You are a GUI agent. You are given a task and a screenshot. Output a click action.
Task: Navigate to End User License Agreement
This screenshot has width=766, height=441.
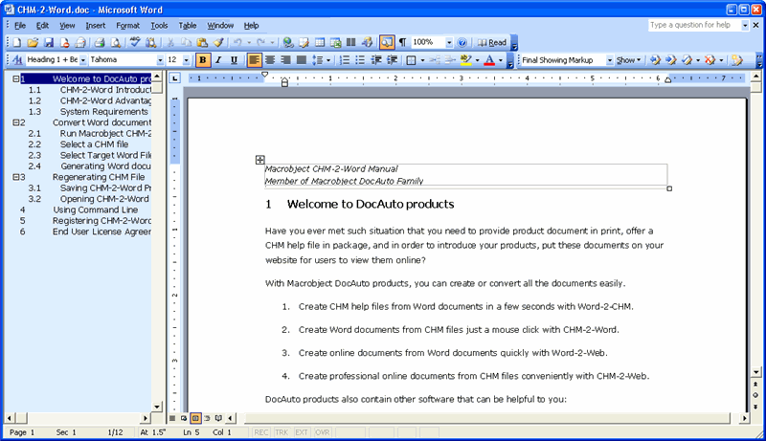click(101, 232)
